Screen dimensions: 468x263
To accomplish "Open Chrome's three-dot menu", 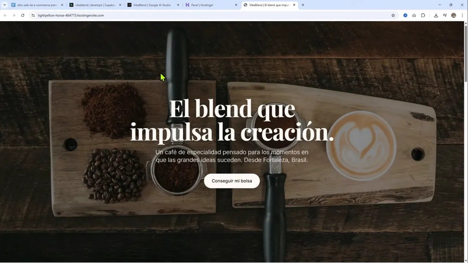I will click(462, 15).
